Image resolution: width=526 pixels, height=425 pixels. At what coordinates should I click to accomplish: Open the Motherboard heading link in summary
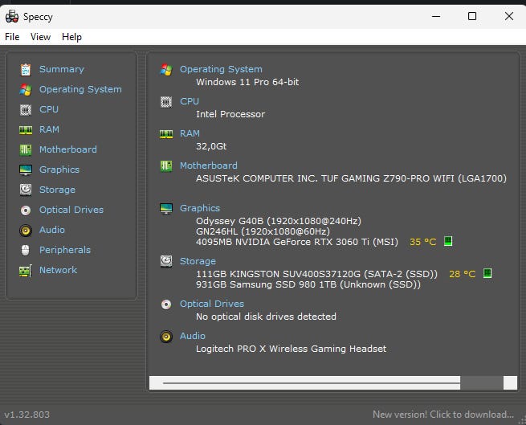(x=208, y=166)
